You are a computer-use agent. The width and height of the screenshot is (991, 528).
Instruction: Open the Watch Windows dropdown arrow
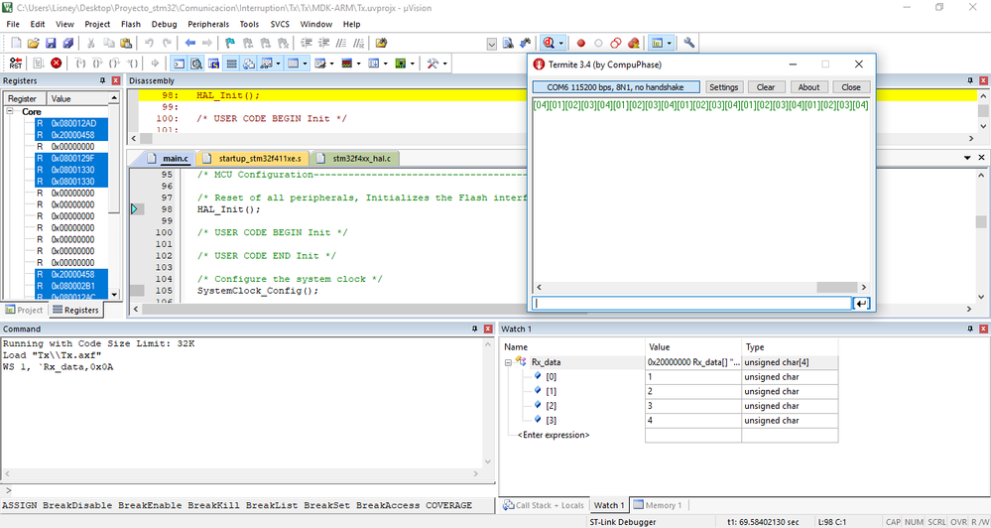pyautogui.click(x=278, y=64)
